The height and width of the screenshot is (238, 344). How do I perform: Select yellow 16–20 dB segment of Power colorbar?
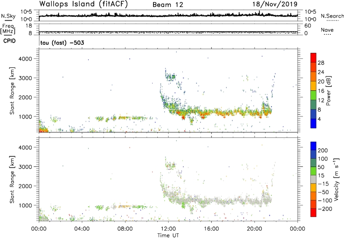(x=313, y=85)
